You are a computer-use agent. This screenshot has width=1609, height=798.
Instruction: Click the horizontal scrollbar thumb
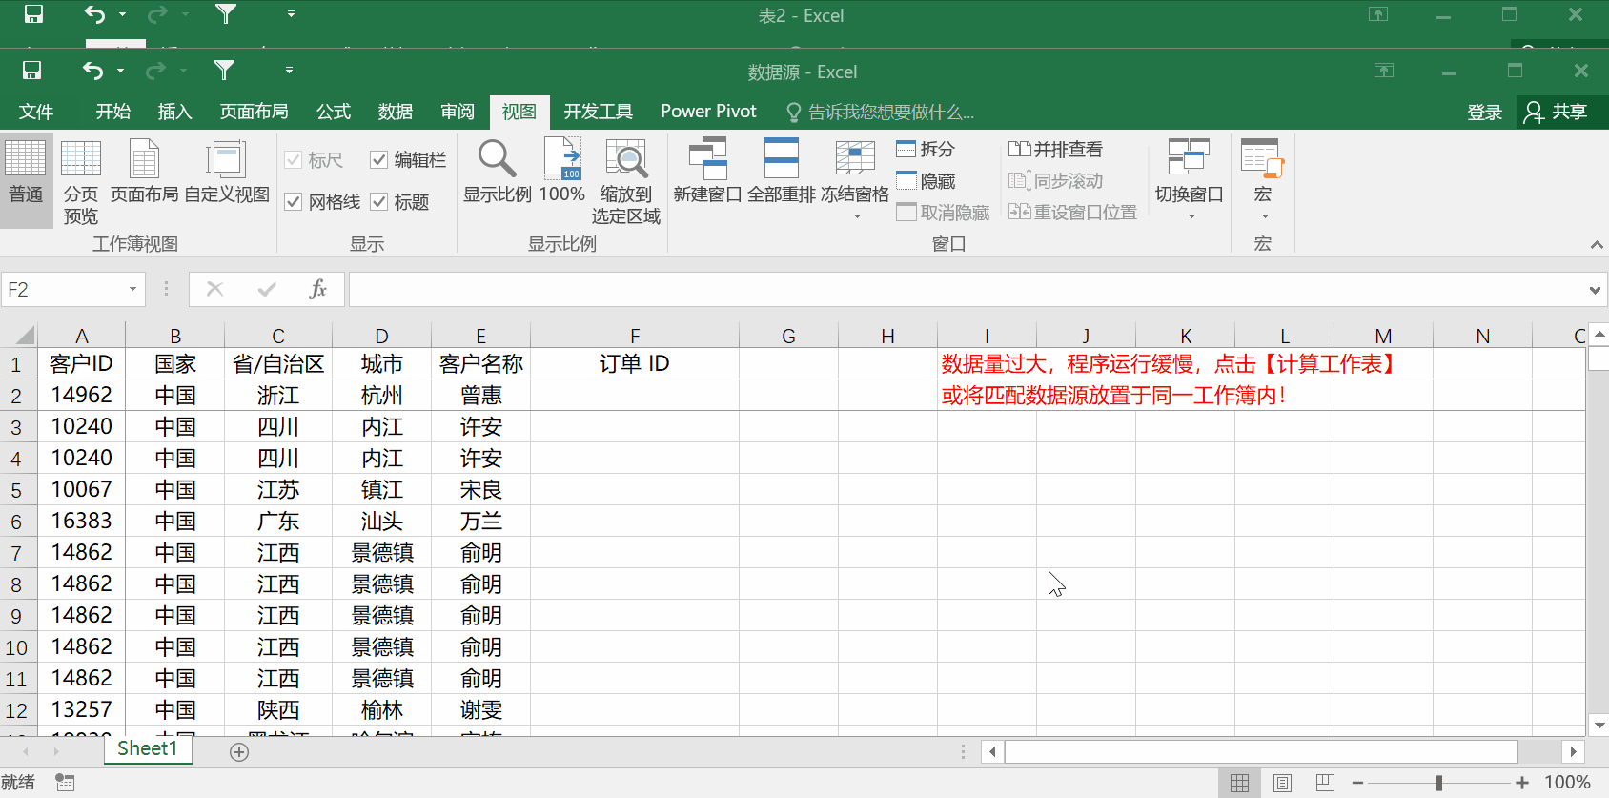click(x=1261, y=751)
